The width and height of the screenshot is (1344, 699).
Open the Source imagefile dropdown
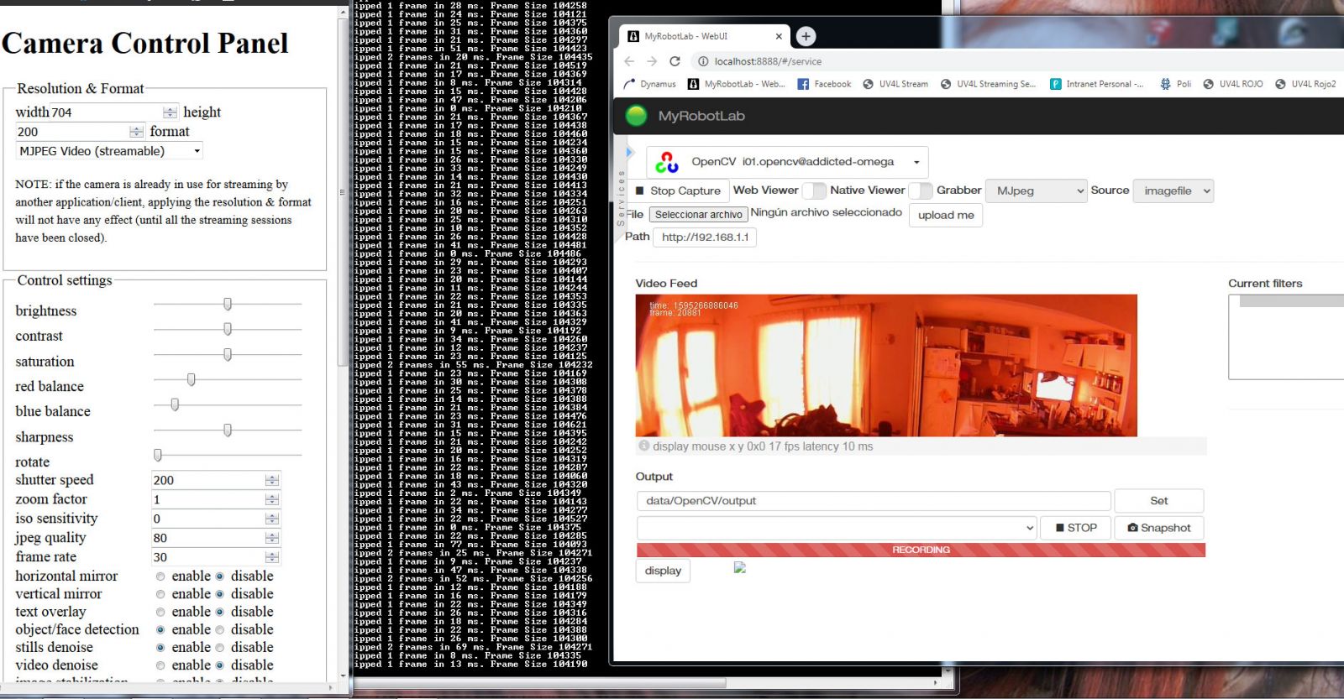(x=1173, y=191)
